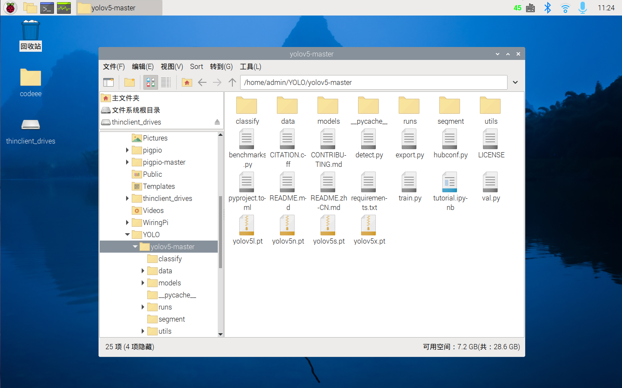Select the LICENSE file
This screenshot has height=388, width=622.
491,144
